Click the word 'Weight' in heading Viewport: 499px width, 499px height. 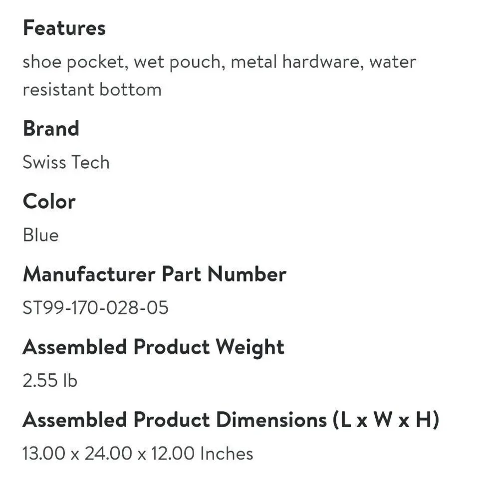coord(250,347)
